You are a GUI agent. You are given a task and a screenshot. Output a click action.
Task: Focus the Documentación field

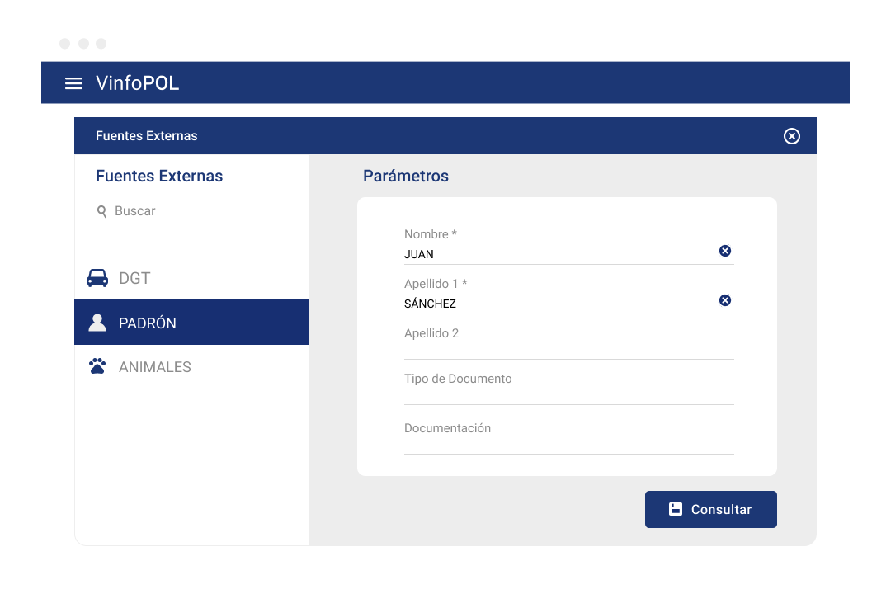click(x=568, y=437)
